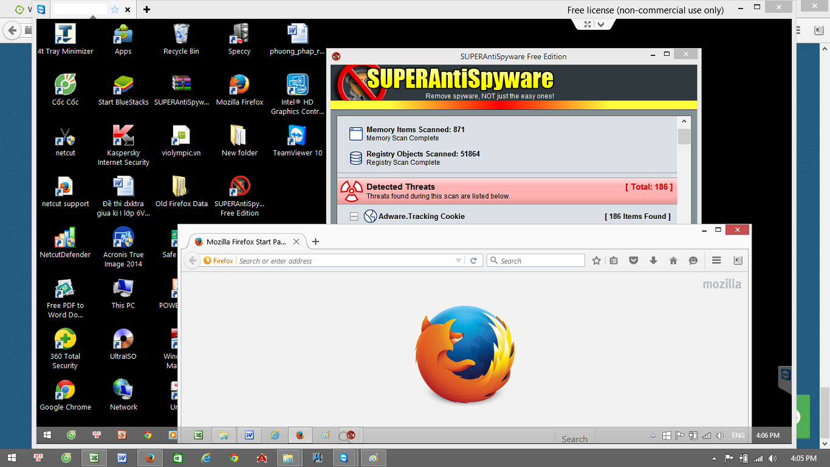This screenshot has width=830, height=467.
Task: Click the ENG language indicator
Action: [738, 435]
